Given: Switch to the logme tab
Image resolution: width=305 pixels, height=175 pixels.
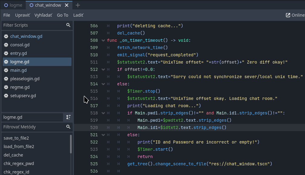Looking at the screenshot, I should tap(13, 5).
